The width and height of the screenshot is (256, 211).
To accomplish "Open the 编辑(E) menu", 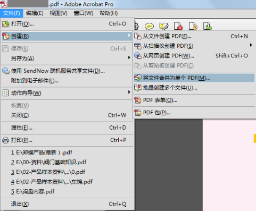I will [x=35, y=13].
